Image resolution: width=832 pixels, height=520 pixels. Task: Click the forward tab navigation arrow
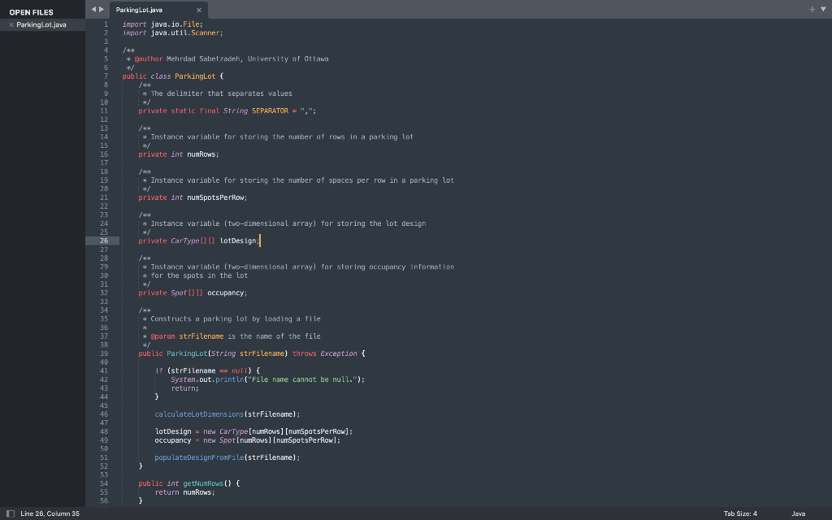pos(102,9)
